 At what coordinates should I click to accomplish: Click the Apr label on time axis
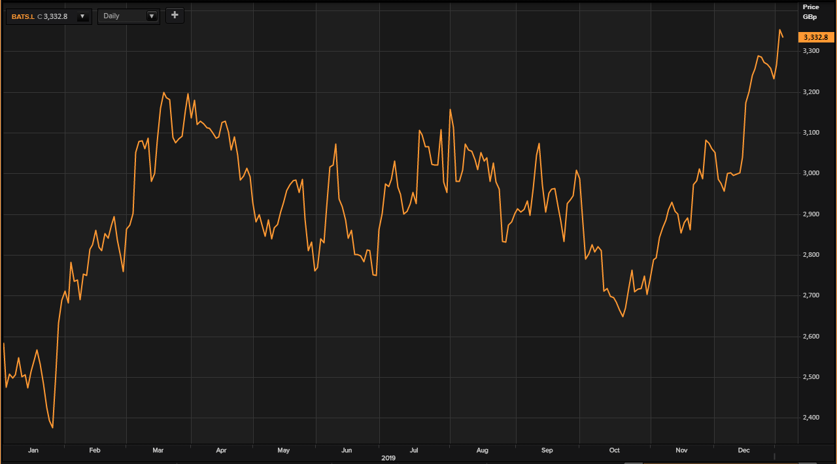click(221, 450)
